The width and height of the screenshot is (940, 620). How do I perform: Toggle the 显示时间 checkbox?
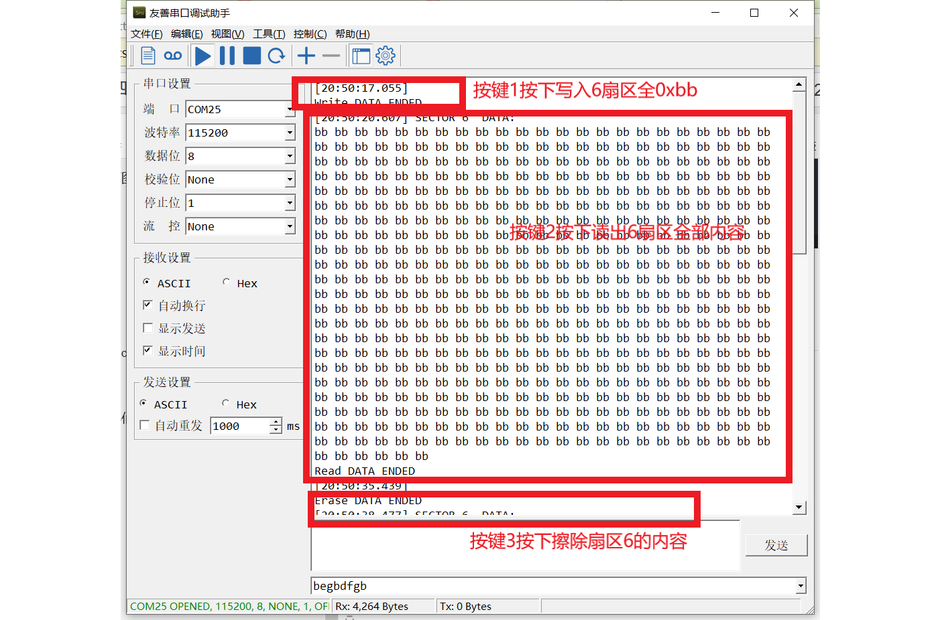point(148,350)
